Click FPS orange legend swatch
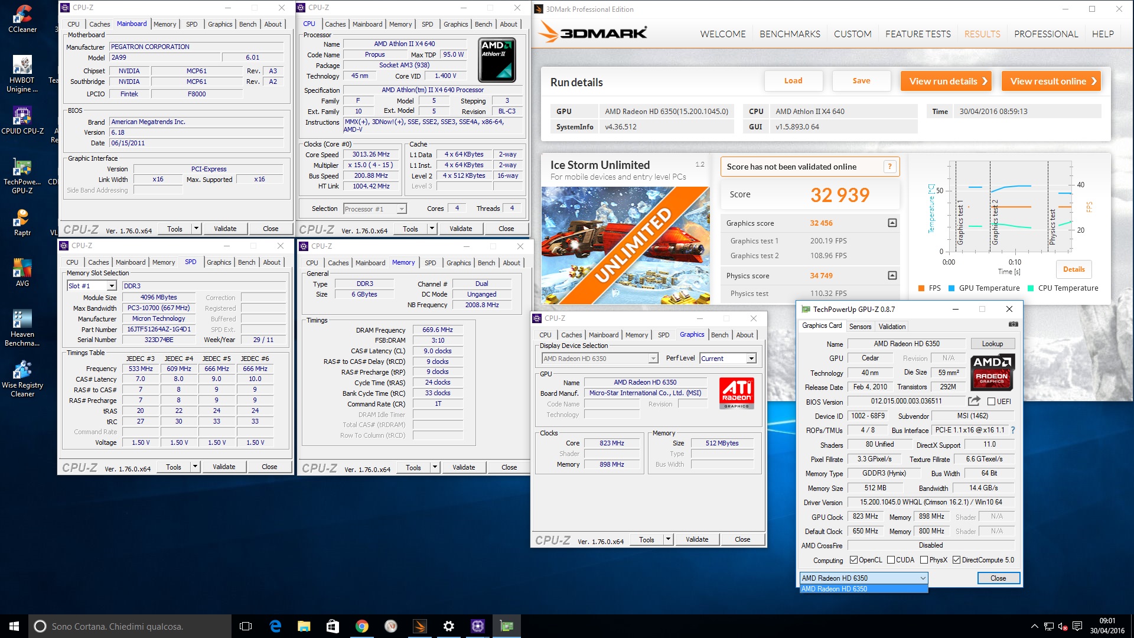 click(x=921, y=288)
